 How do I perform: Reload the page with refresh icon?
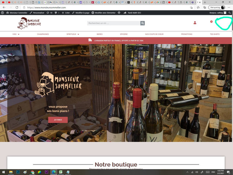click(17, 7)
